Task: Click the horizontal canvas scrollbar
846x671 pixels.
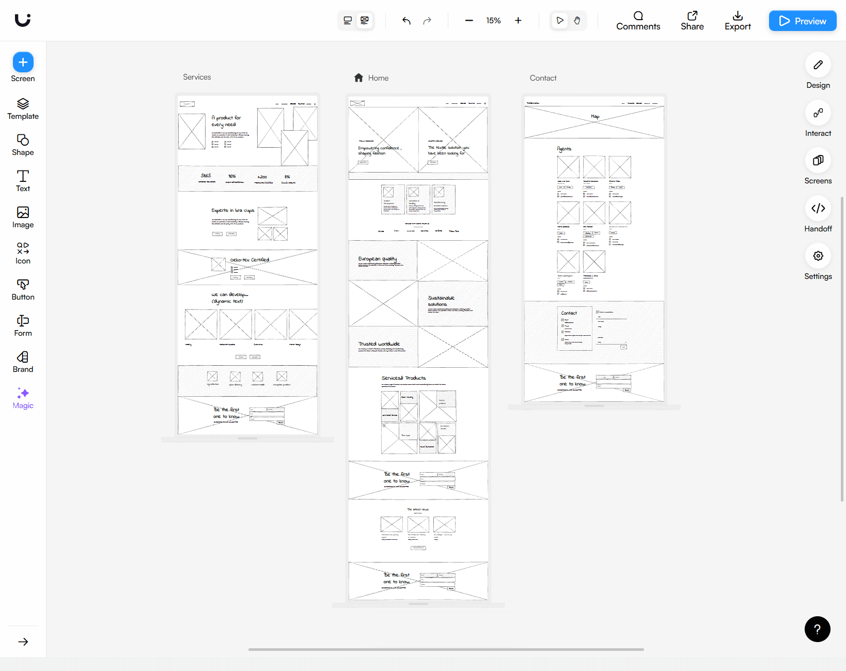Action: tap(446, 649)
